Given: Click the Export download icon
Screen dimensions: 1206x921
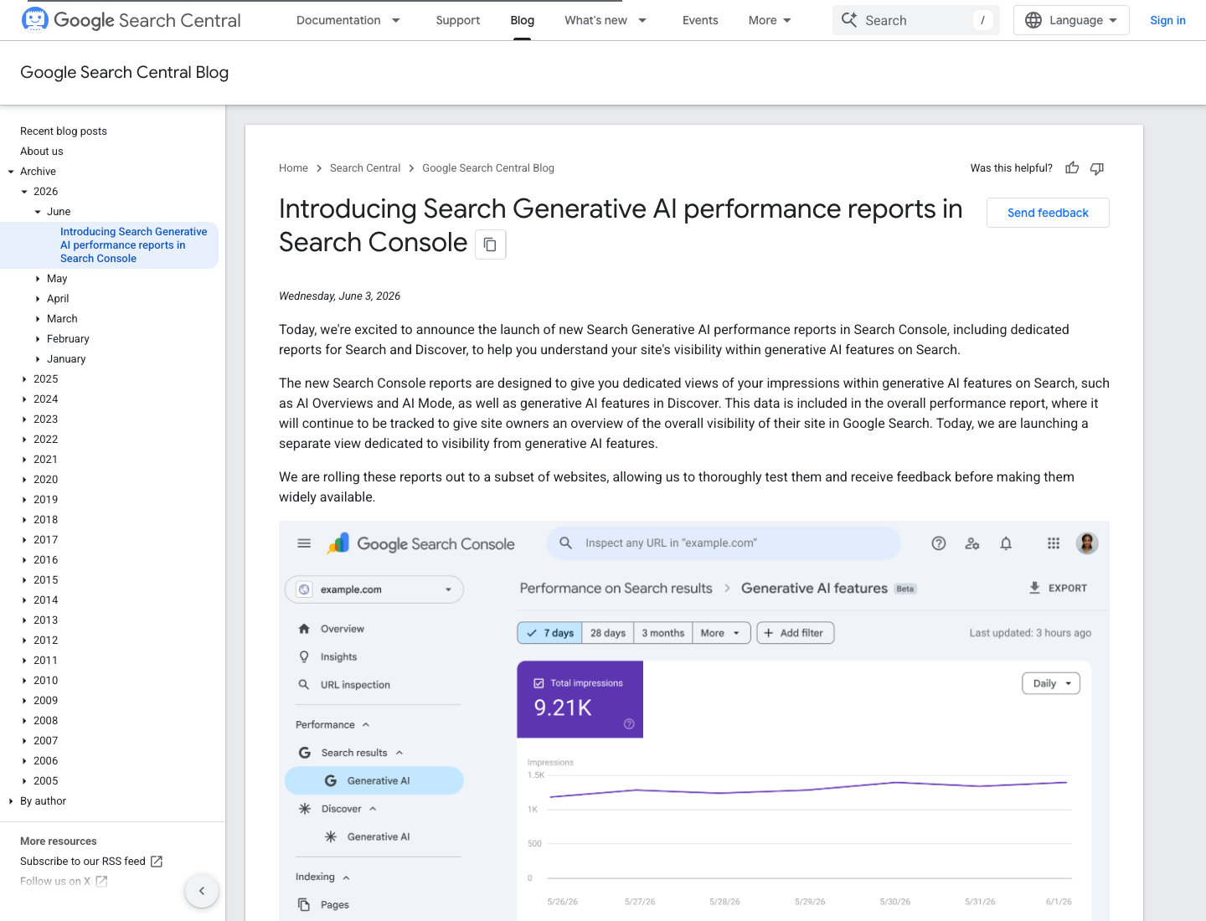Looking at the screenshot, I should coord(1035,588).
